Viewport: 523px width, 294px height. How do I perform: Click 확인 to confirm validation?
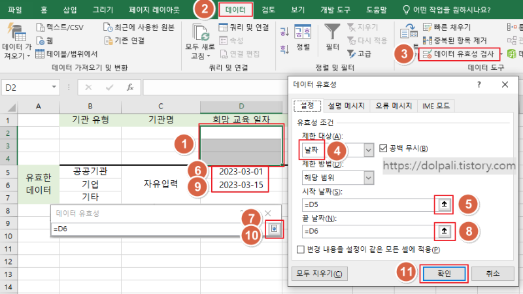click(x=444, y=274)
